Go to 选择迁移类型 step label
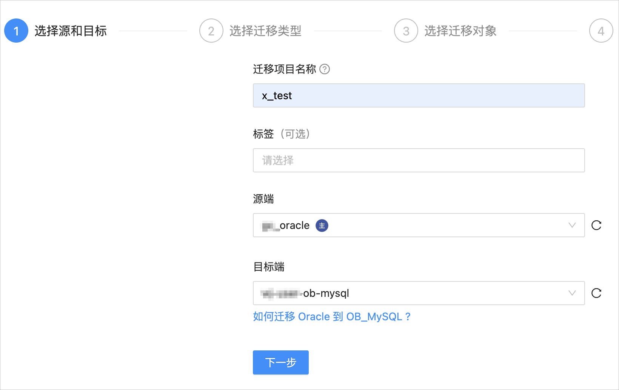This screenshot has width=619, height=390. point(265,31)
